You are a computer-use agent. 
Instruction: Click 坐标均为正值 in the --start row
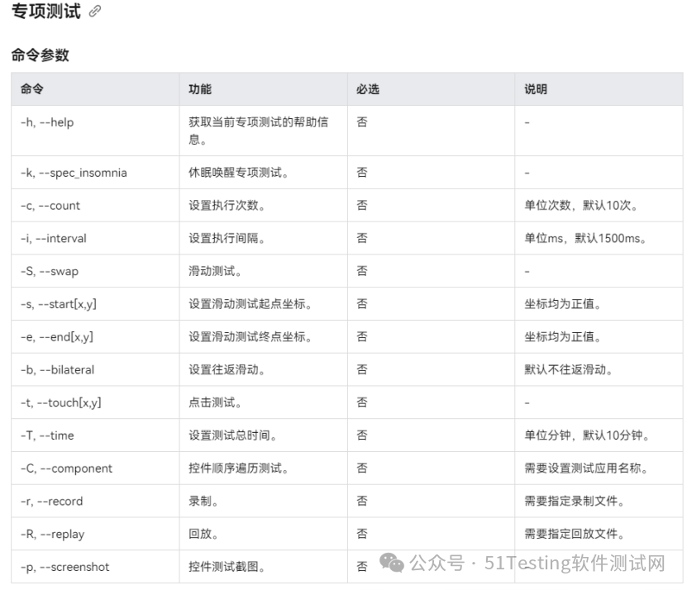562,304
